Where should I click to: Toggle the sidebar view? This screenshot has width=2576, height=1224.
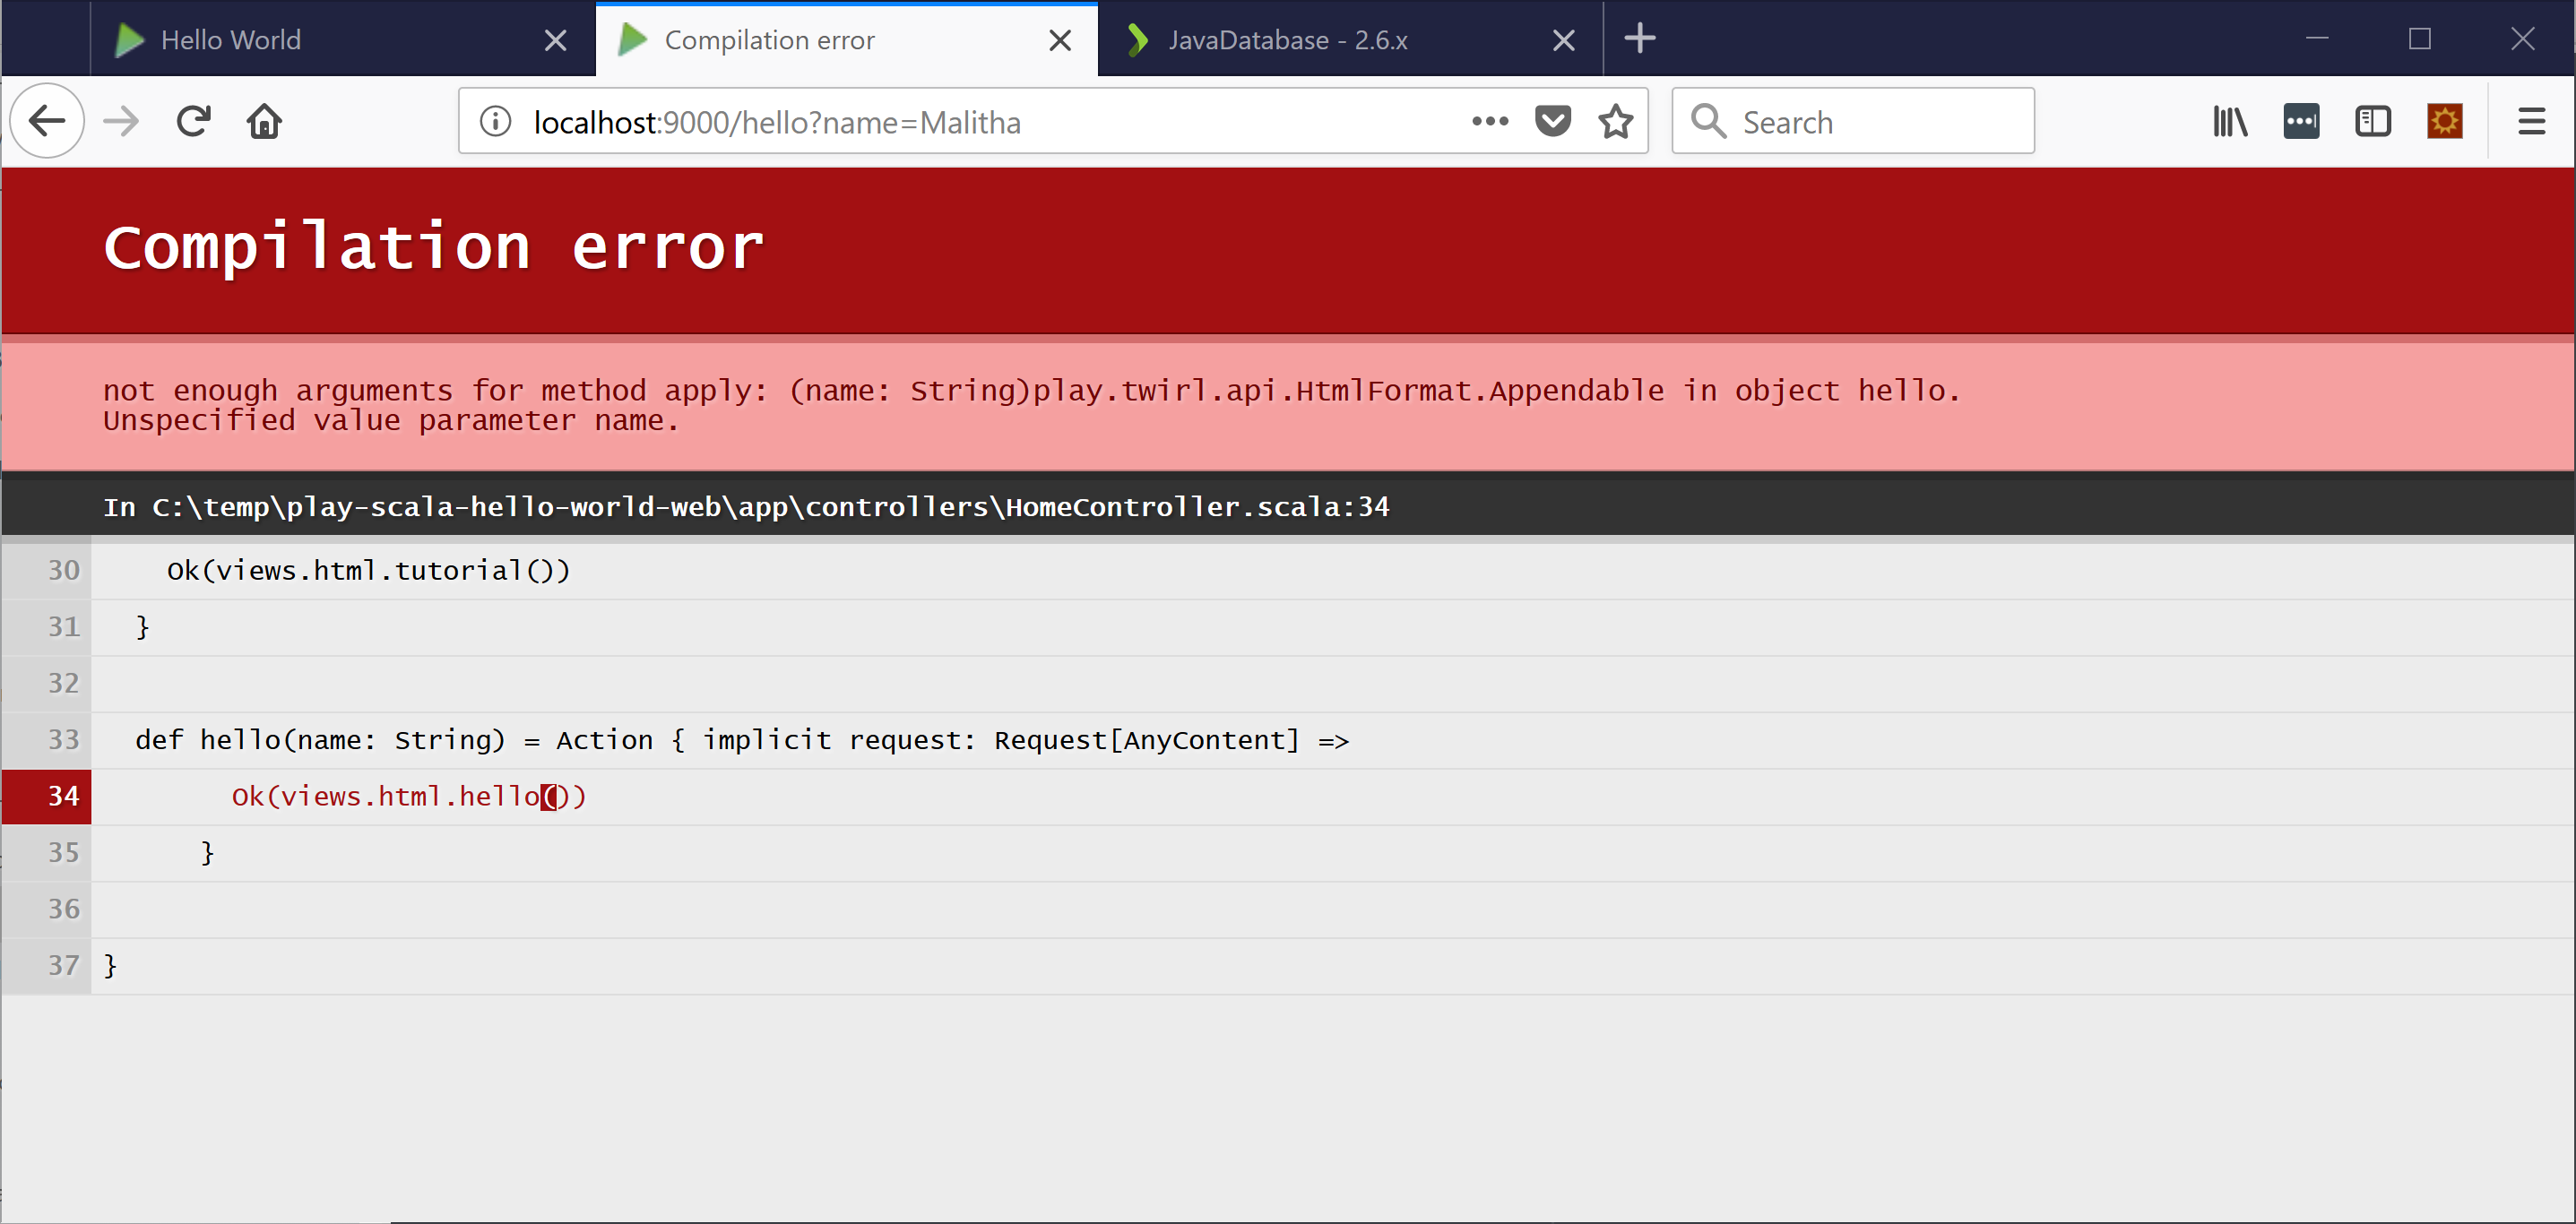click(2372, 121)
